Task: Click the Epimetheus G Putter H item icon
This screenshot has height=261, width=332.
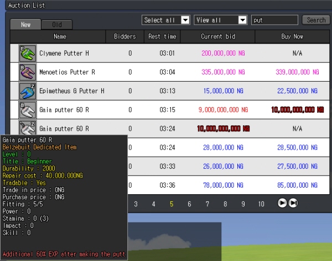Action: click(x=28, y=91)
